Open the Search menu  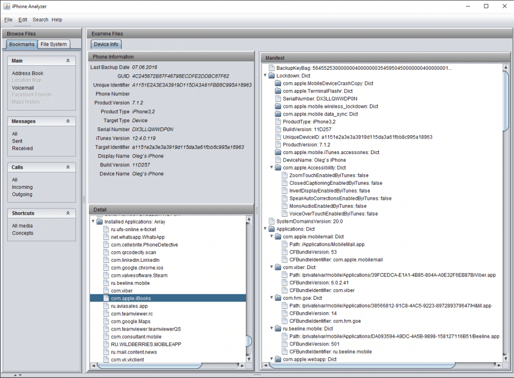(x=40, y=20)
